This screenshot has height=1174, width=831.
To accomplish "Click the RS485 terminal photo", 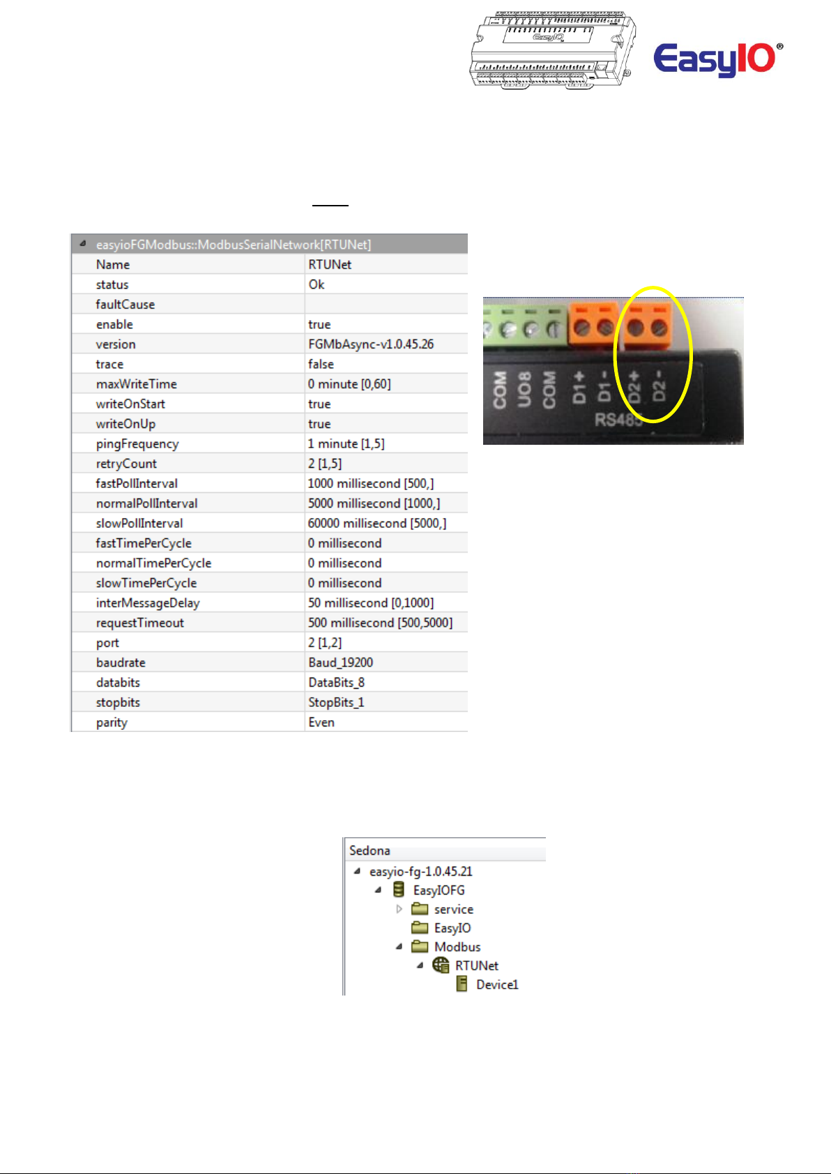I will point(613,371).
